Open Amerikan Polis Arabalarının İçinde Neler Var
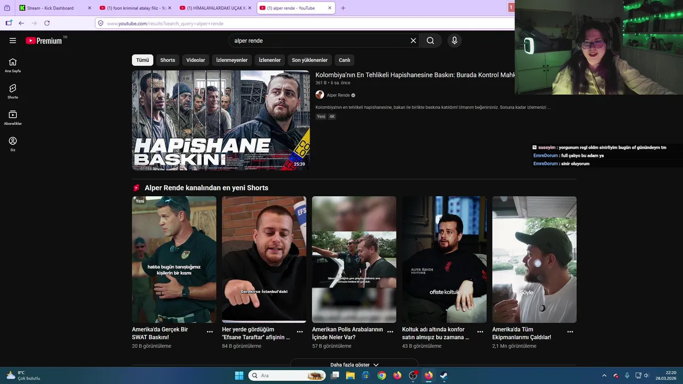This screenshot has height=384, width=683. tap(347, 333)
